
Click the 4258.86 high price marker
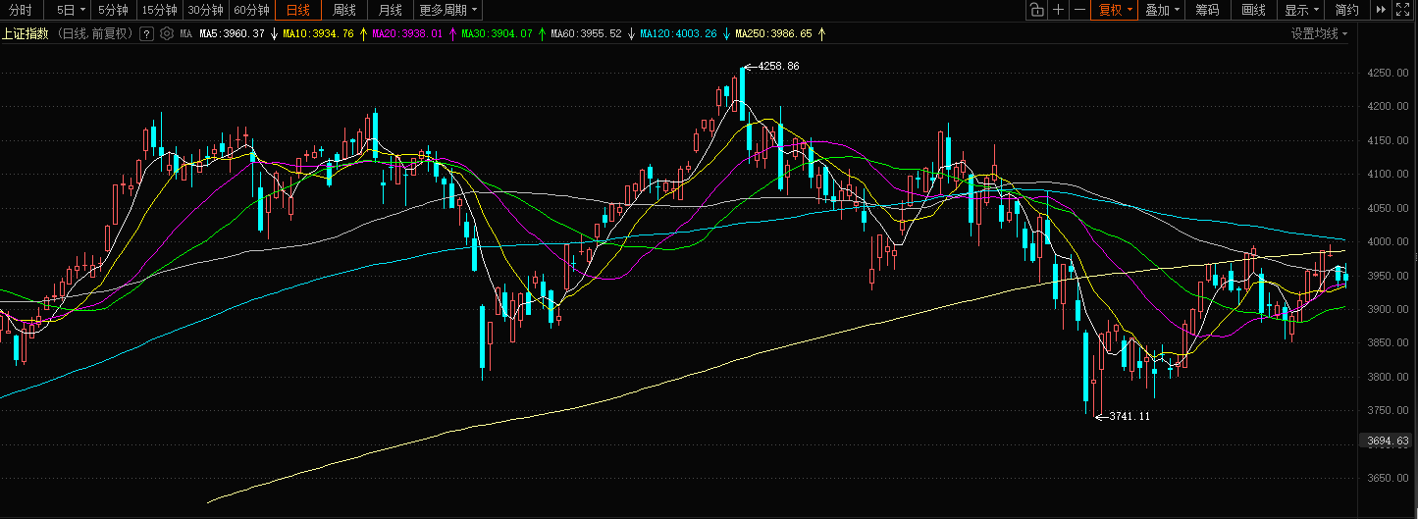click(778, 66)
